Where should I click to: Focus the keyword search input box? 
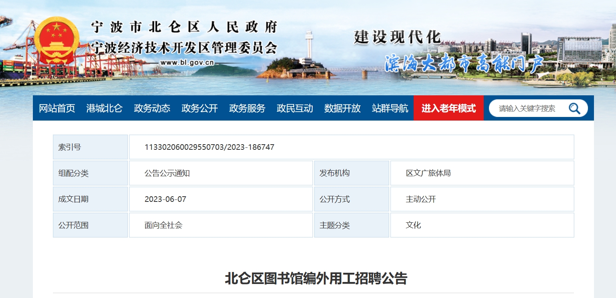click(529, 108)
